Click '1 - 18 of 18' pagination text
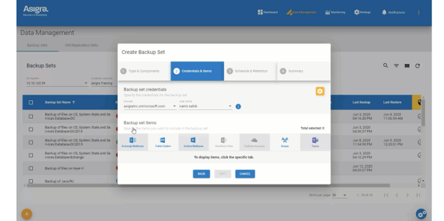The image size is (444, 221). 365,195
